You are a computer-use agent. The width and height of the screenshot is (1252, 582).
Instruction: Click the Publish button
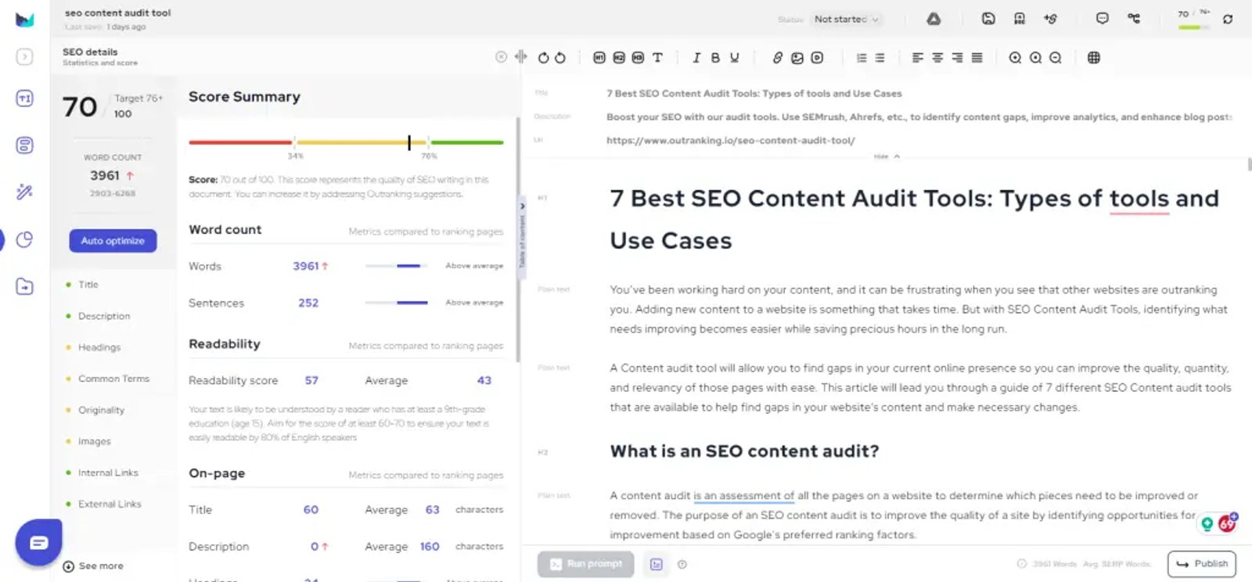[x=1201, y=564]
